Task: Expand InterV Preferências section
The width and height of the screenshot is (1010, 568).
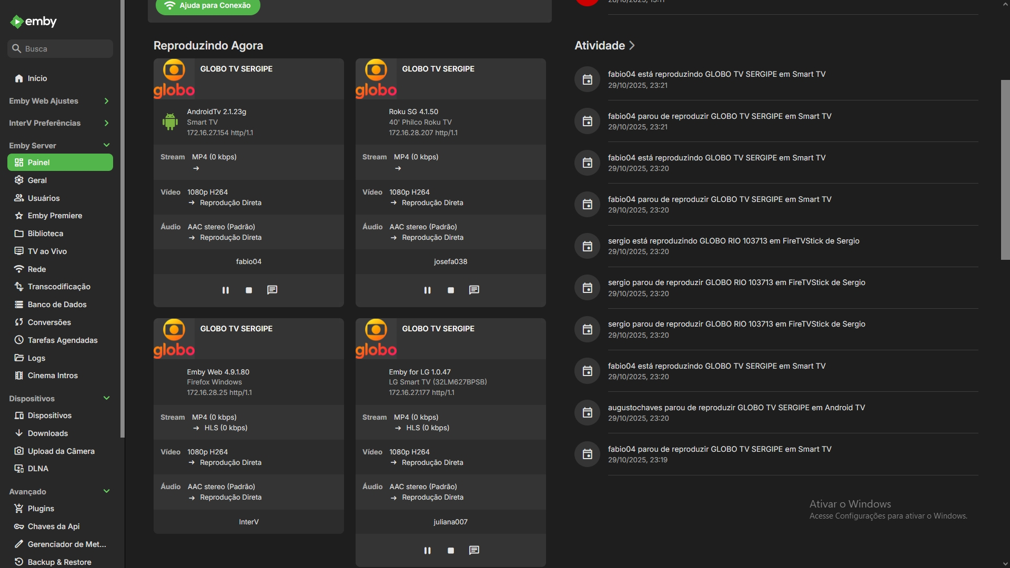Action: pyautogui.click(x=106, y=123)
